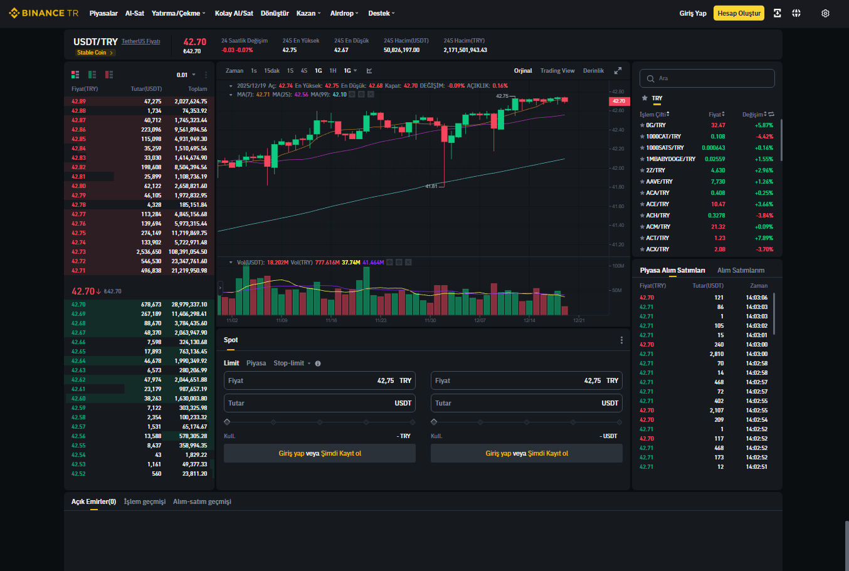Open the Airdrop dropdown menu
Viewport: 849px width, 571px height.
point(345,13)
